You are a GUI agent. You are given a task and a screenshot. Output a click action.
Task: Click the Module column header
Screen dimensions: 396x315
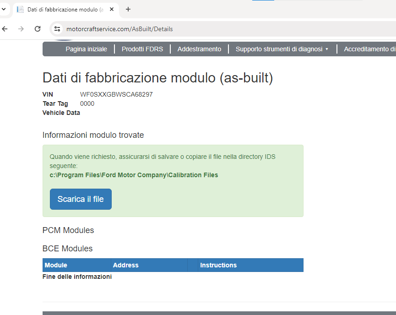[x=56, y=265]
